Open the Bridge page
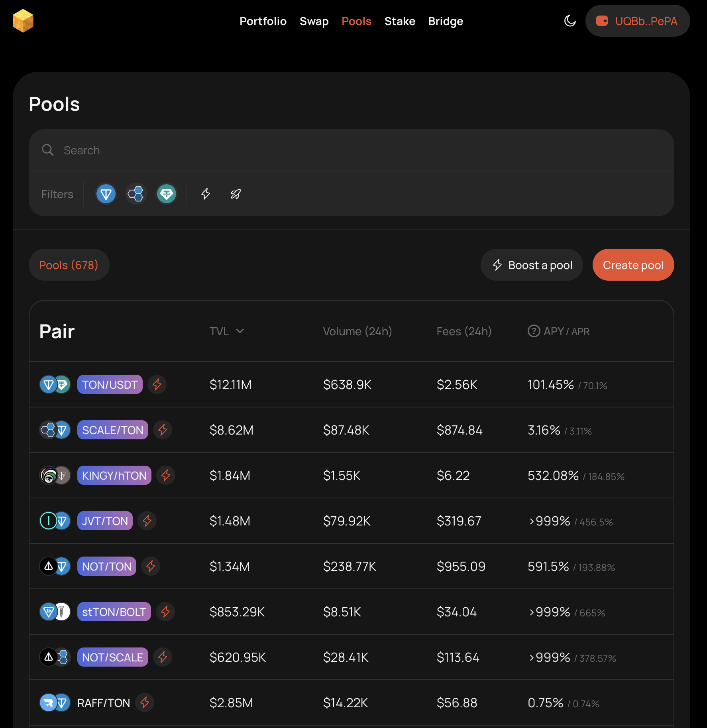The width and height of the screenshot is (707, 728). (446, 21)
